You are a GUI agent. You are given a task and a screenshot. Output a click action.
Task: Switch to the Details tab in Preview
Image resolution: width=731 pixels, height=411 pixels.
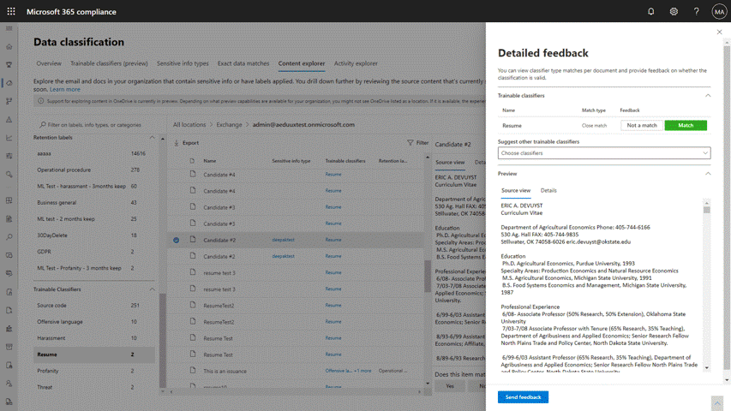pos(548,190)
